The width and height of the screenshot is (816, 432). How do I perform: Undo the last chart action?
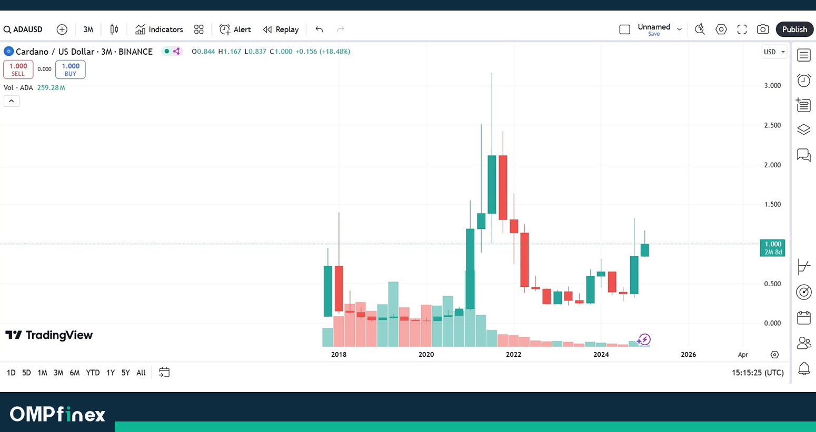click(x=320, y=29)
